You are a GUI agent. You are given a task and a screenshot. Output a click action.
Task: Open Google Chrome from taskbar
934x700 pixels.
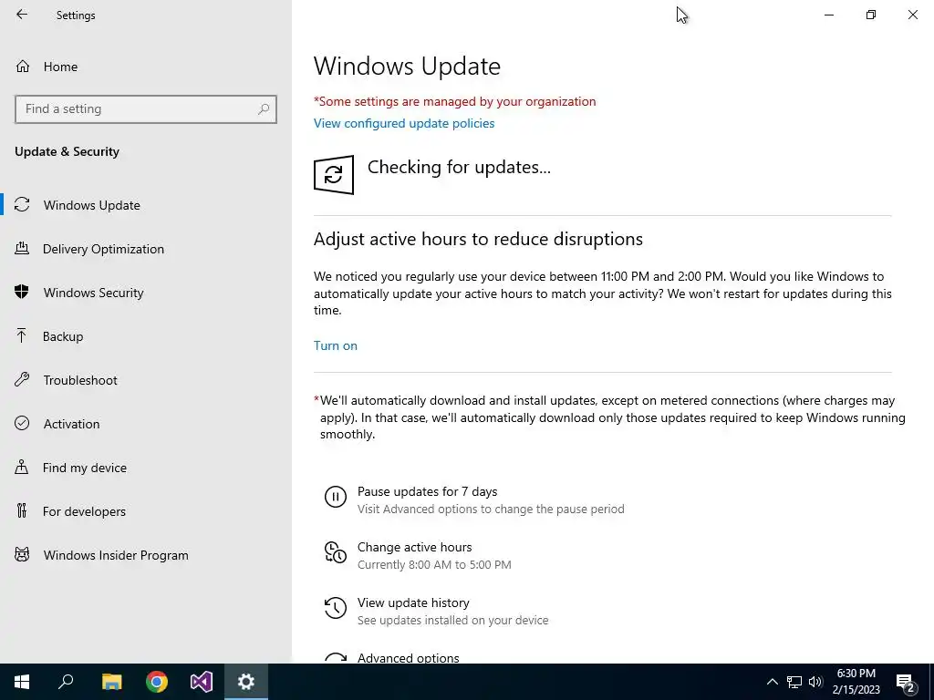click(x=157, y=682)
